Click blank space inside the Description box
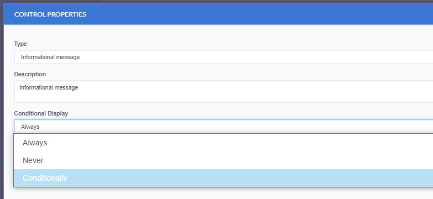The height and width of the screenshot is (199, 433). 248,95
